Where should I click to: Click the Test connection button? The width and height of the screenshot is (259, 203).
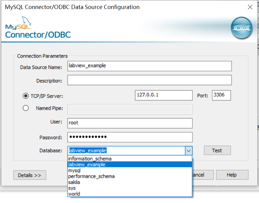click(217, 150)
